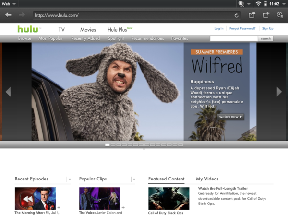
Task: Show previous slide with left carousel arrow
Action: coord(8,91)
